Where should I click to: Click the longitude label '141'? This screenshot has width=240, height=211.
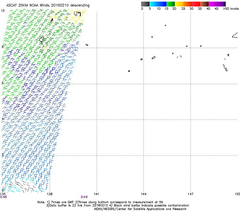[x=96, y=194]
